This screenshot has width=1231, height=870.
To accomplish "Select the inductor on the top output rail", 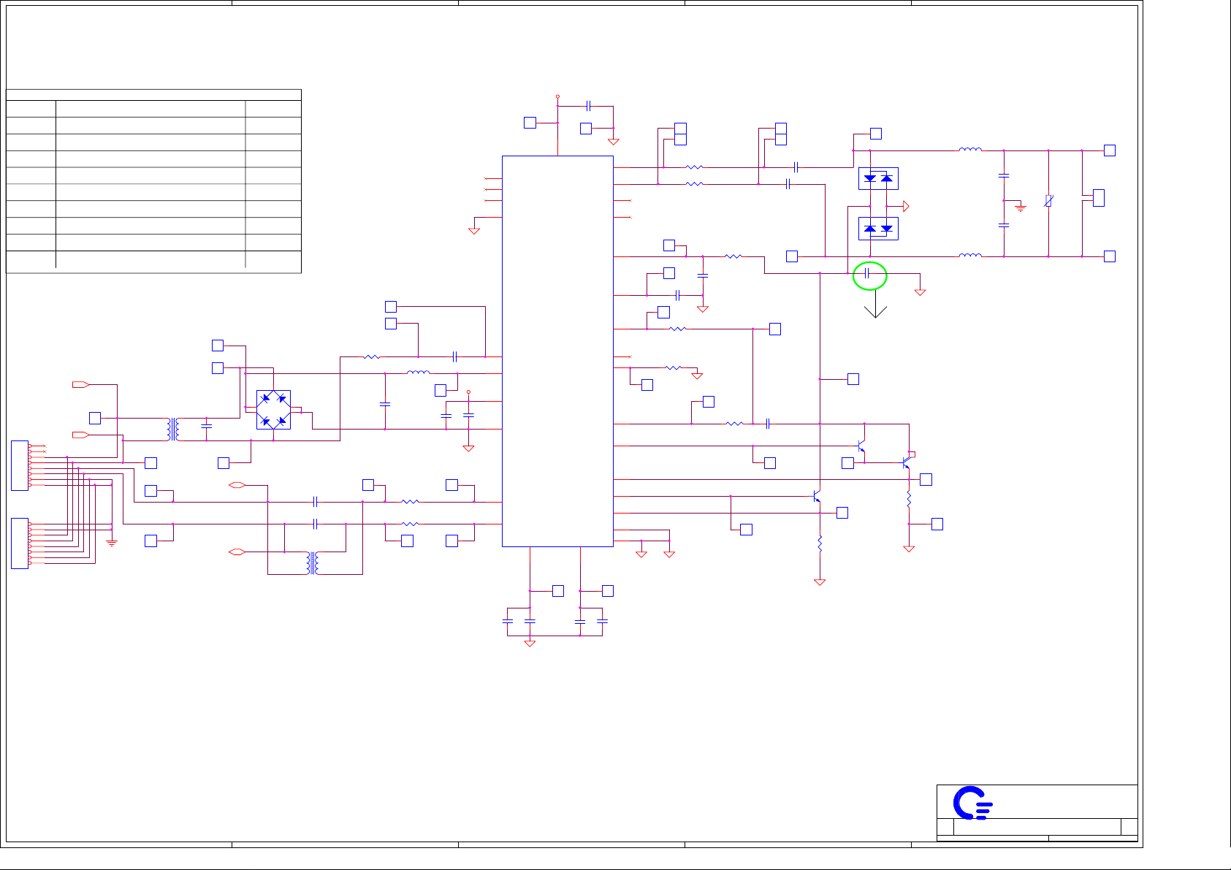I will pos(970,150).
